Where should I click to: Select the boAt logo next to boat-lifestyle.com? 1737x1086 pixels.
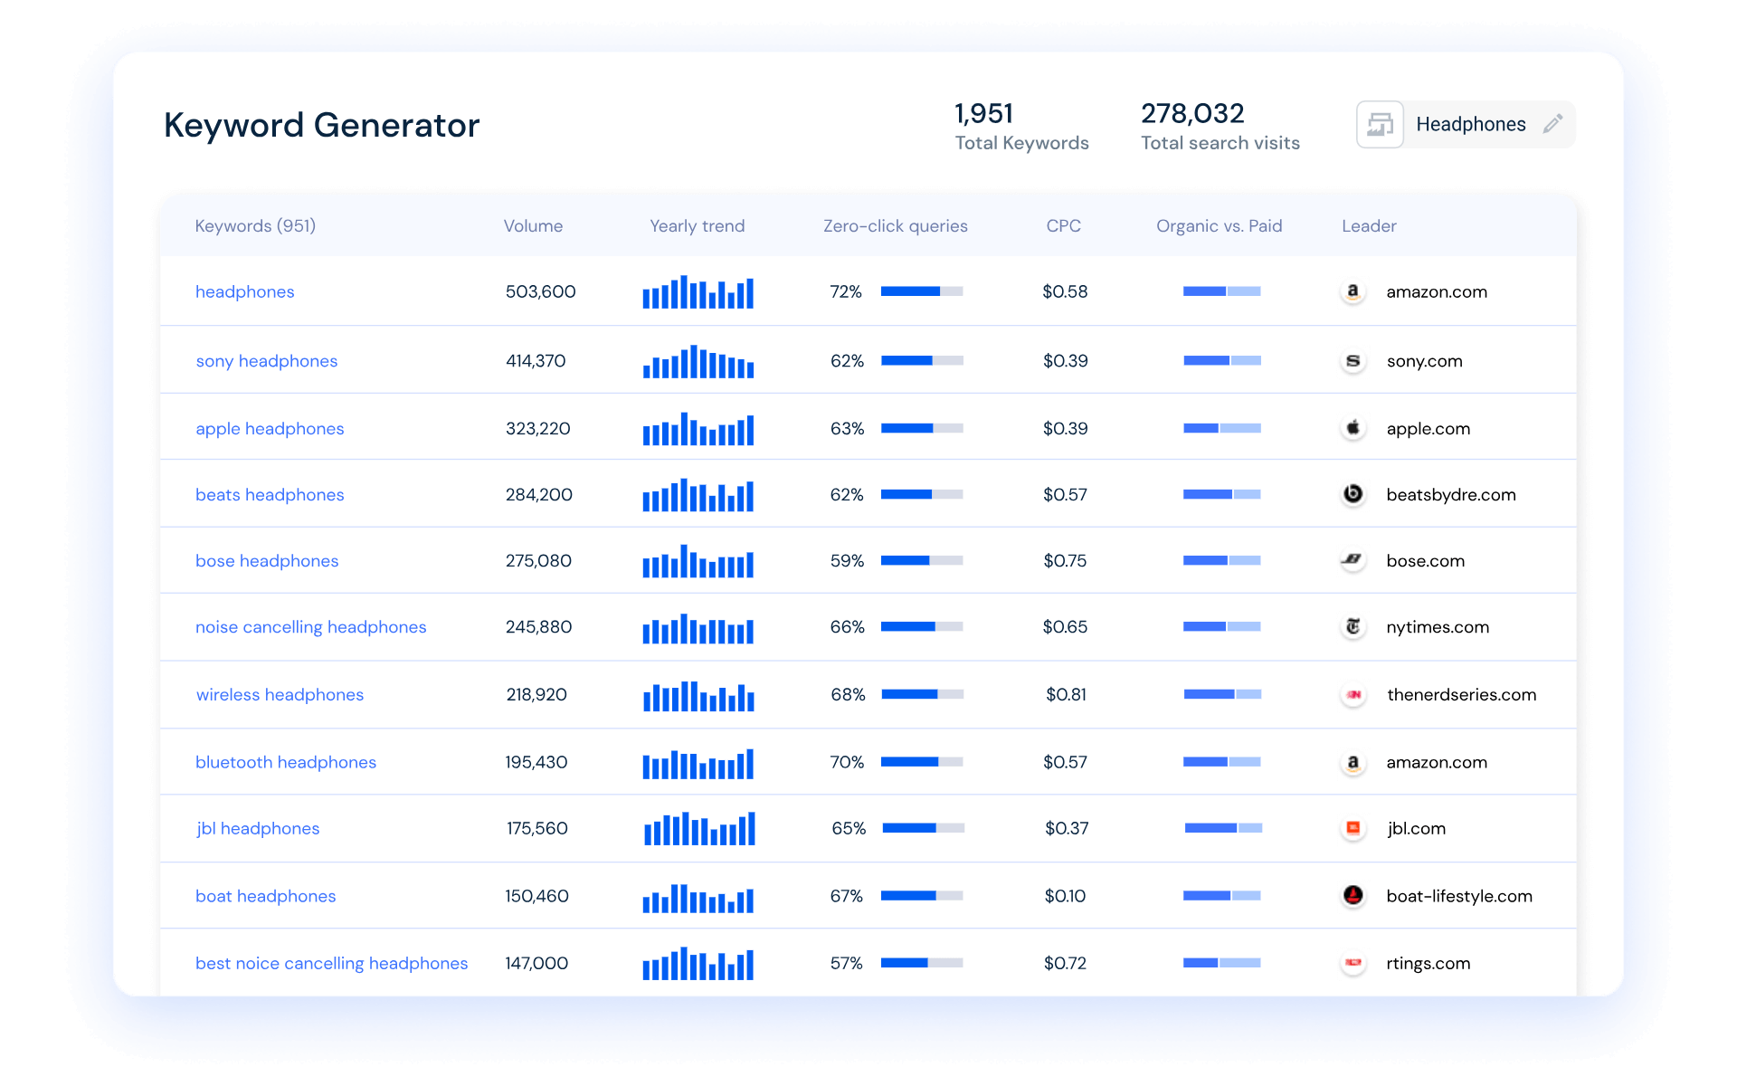pos(1353,895)
